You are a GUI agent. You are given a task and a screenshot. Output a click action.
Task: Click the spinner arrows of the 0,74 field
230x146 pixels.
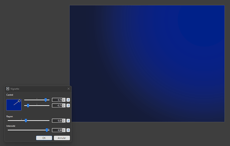64,100
